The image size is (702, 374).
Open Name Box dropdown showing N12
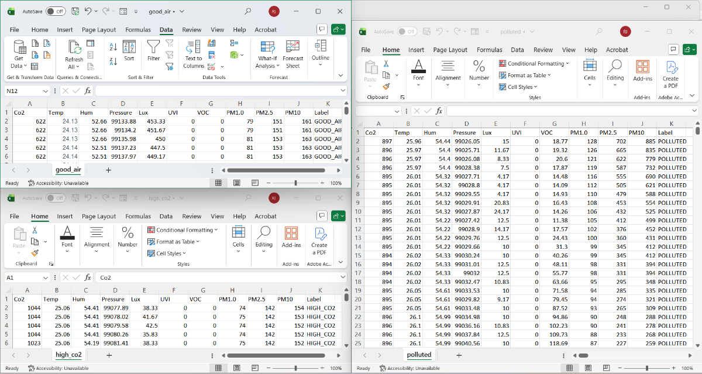[46, 91]
